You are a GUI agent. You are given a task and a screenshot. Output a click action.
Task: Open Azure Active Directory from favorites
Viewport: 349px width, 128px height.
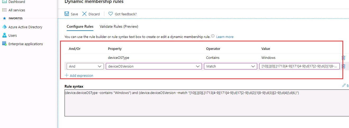click(x=25, y=27)
